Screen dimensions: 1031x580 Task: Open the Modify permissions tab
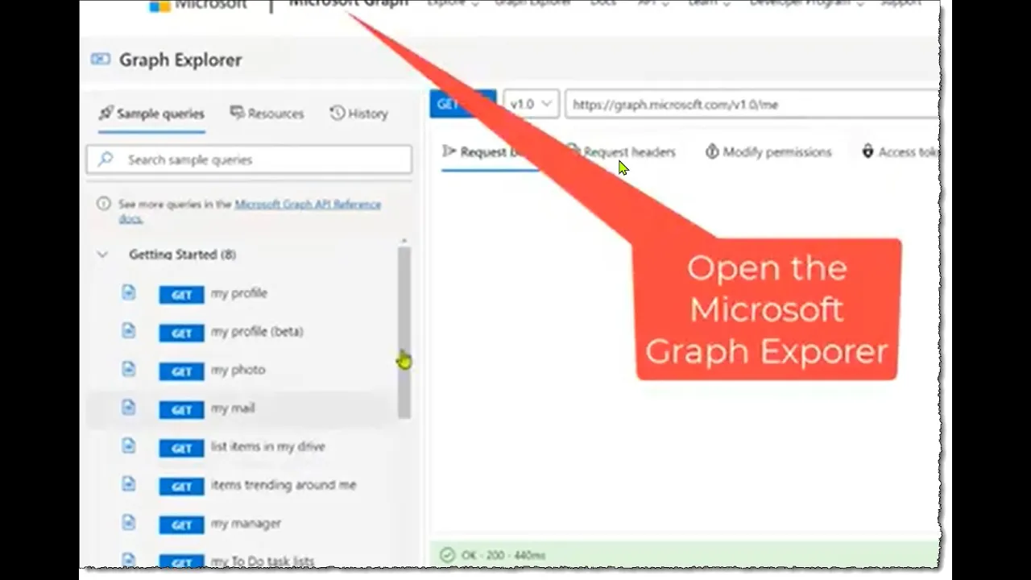768,151
